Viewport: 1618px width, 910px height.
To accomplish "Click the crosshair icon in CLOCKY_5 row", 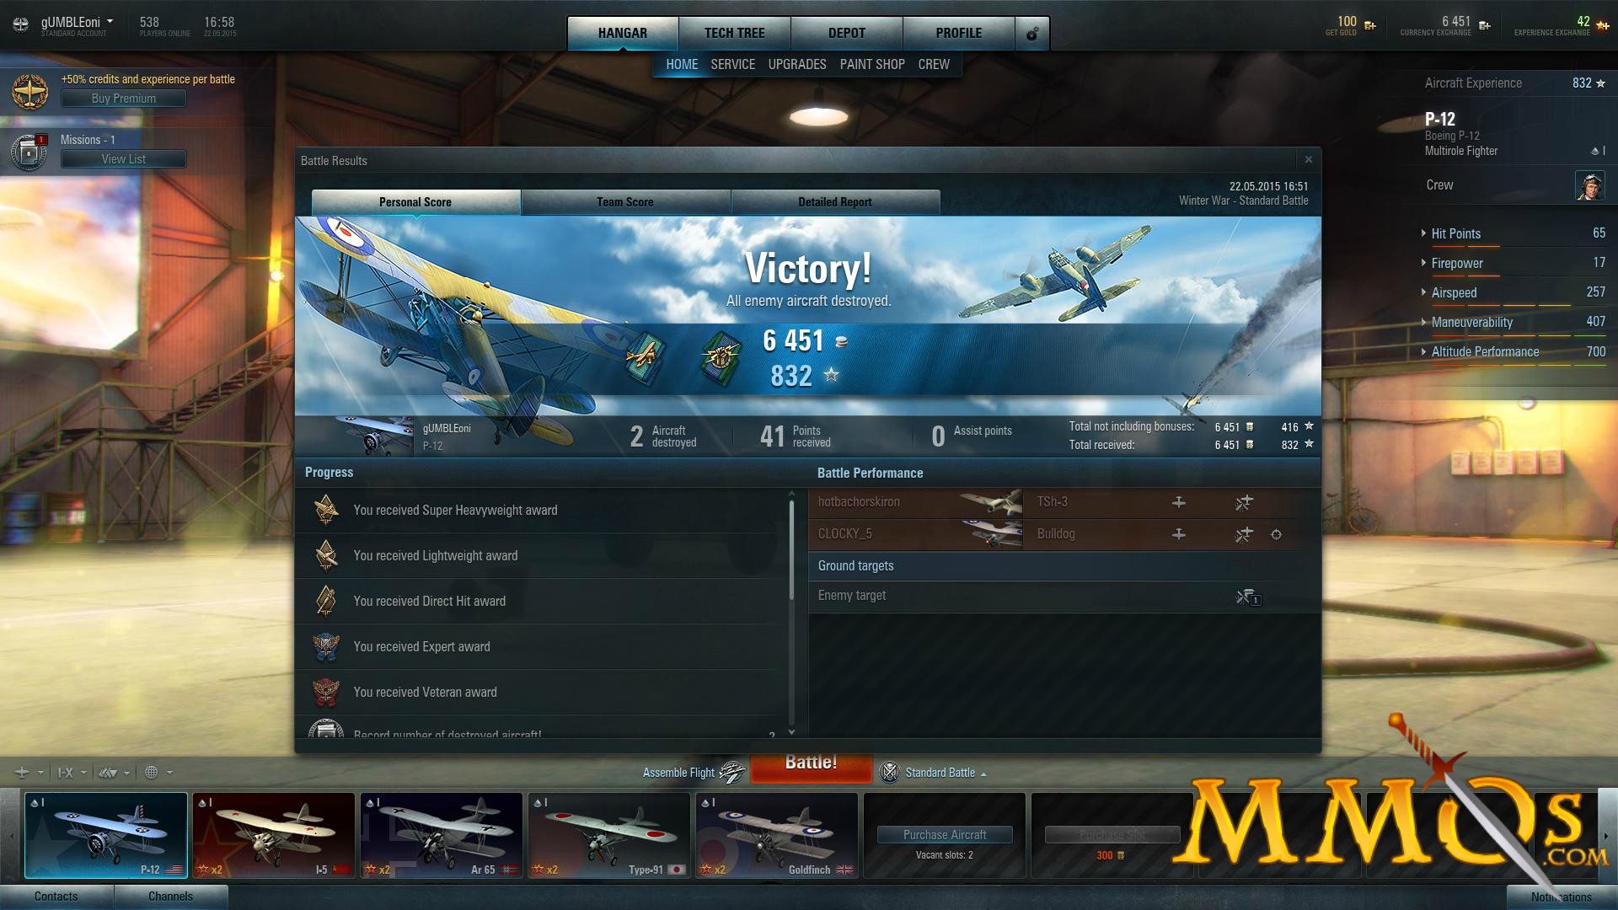I will 1277,534.
